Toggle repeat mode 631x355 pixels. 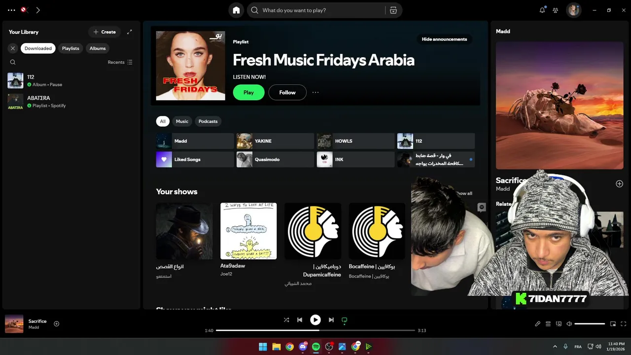345,320
